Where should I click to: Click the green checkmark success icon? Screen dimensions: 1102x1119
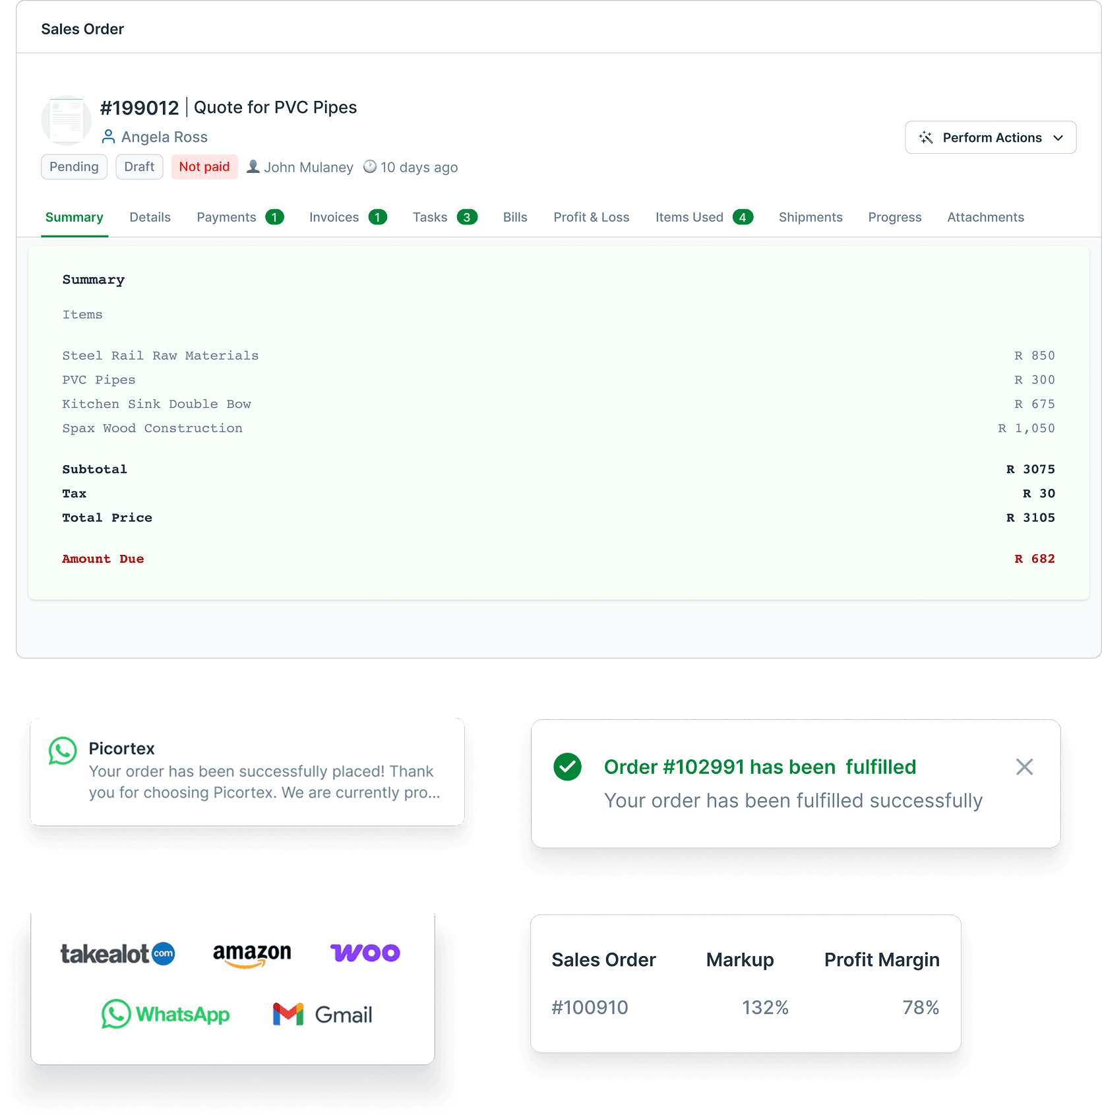coord(567,767)
